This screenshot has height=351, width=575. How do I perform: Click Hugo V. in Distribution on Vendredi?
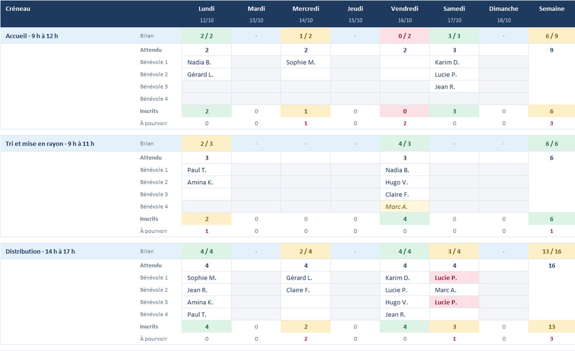[405, 302]
